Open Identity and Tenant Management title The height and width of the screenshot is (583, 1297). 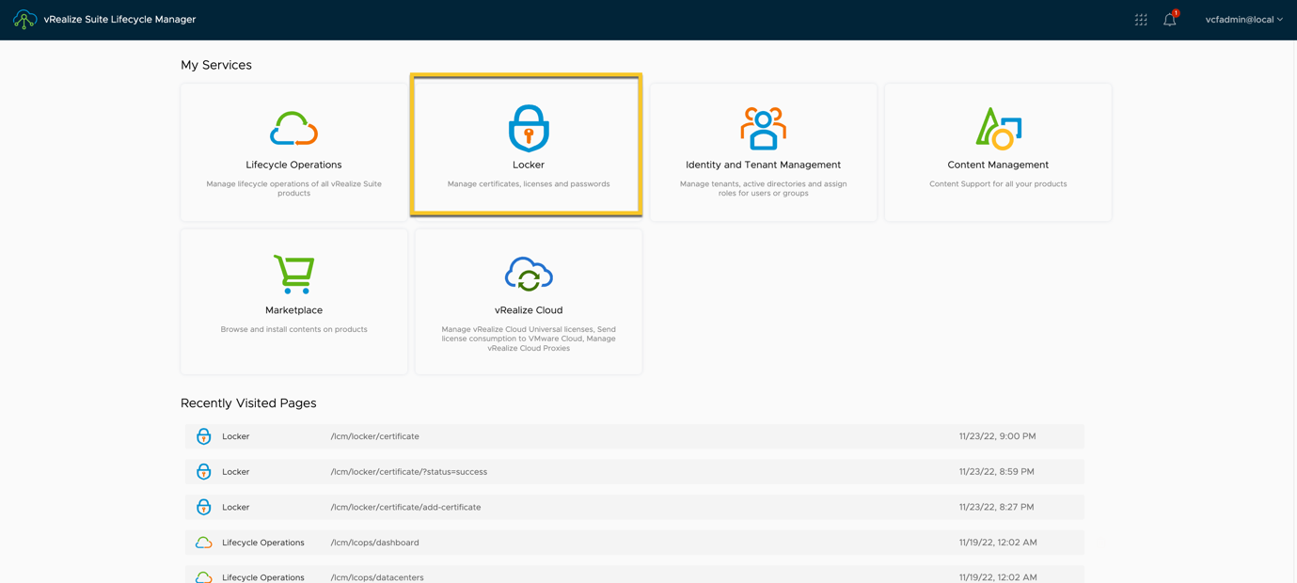click(x=763, y=165)
